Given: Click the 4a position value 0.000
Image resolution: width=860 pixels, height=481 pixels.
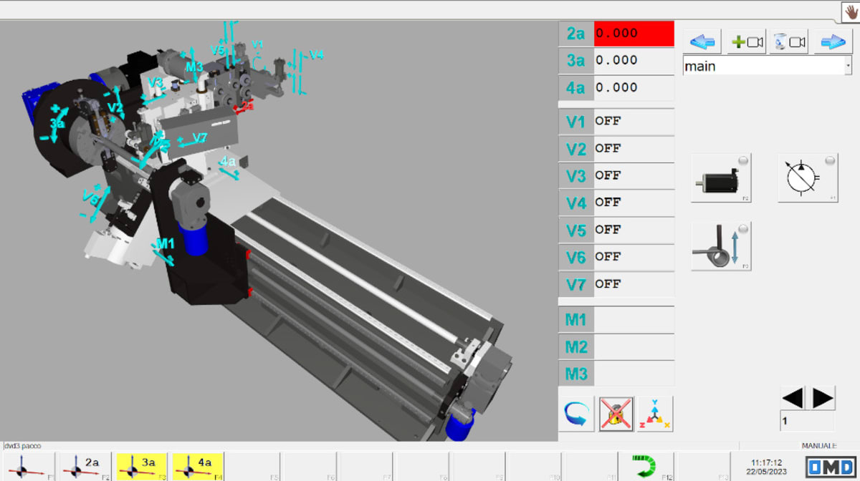Looking at the screenshot, I should 634,87.
